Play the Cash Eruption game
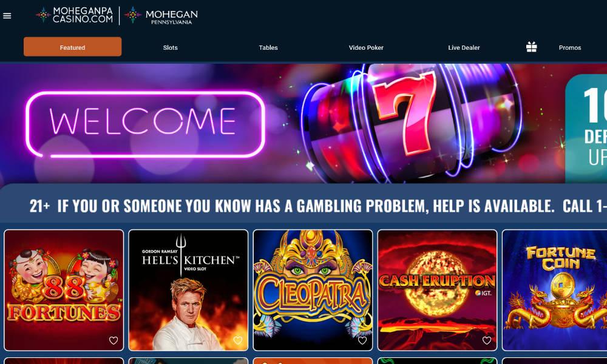Image resolution: width=607 pixels, height=364 pixels. coord(437,290)
